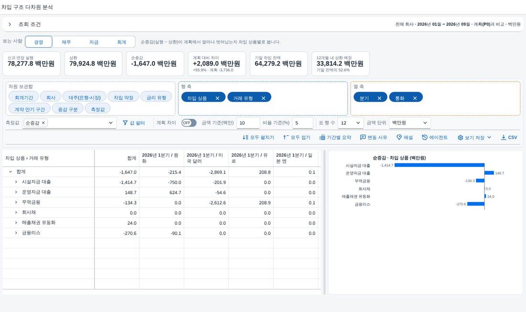Click 2026년 1분기 / 유로 column header
This screenshot has height=312, width=526.
point(251,158)
